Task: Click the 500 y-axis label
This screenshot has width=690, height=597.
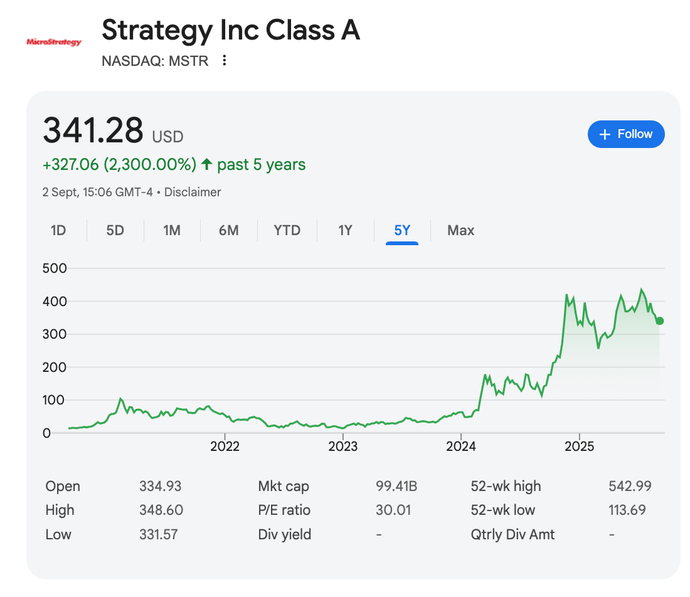Action: coord(55,268)
